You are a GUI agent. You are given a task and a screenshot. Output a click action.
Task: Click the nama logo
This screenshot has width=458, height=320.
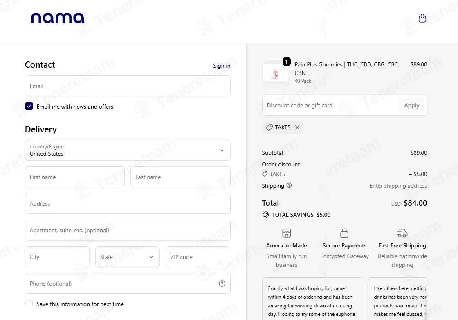[x=58, y=18]
